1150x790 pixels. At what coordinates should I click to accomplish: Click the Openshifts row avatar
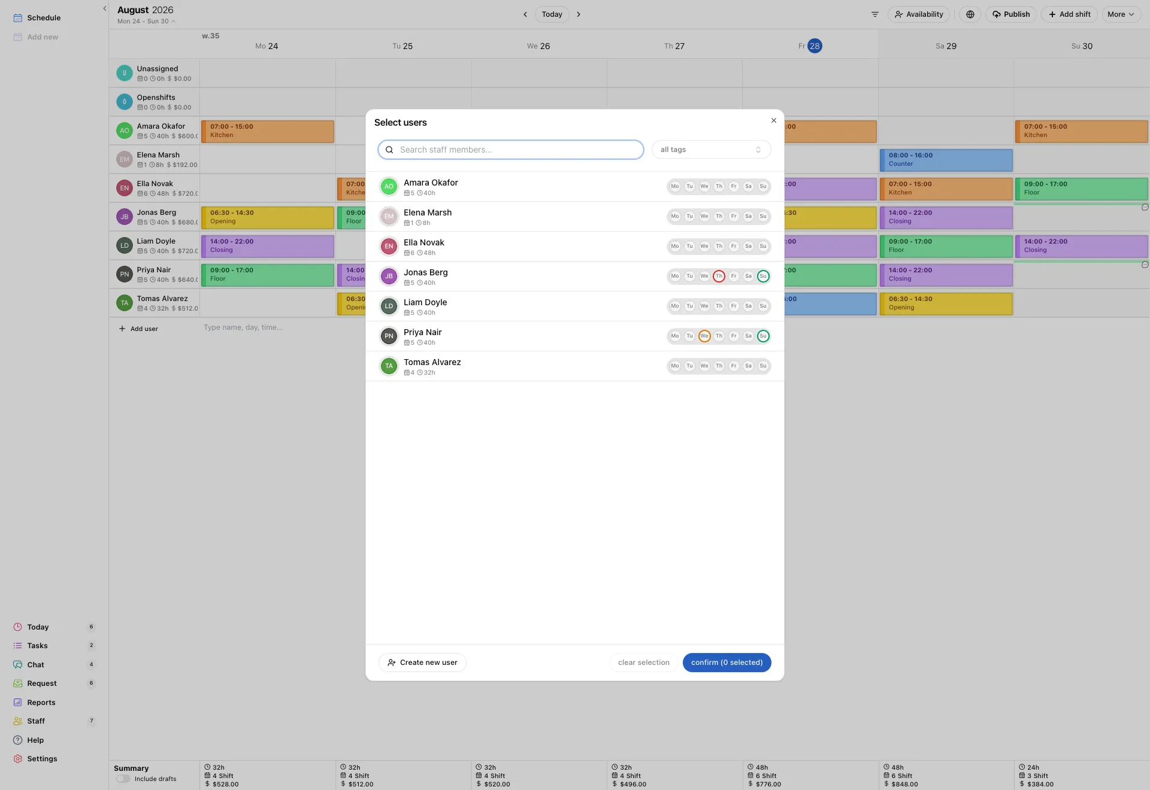pyautogui.click(x=124, y=102)
